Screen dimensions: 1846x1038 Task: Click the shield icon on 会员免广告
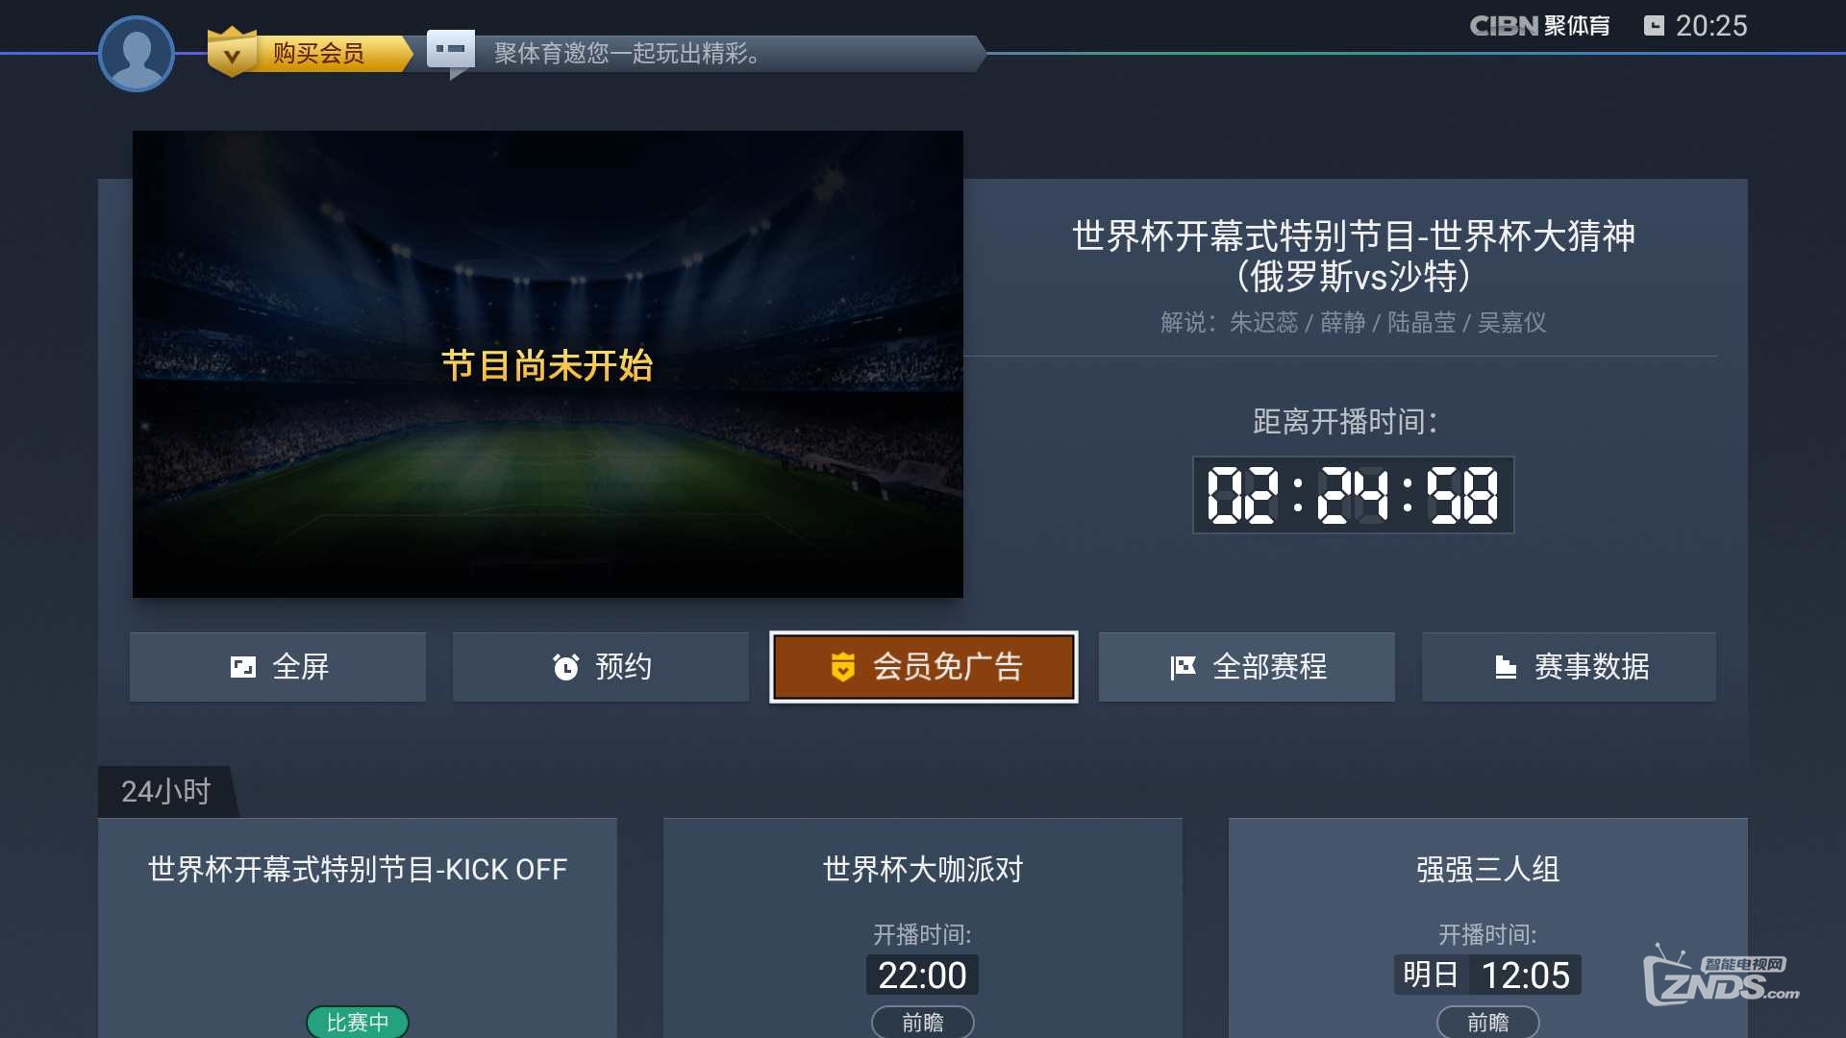843,667
